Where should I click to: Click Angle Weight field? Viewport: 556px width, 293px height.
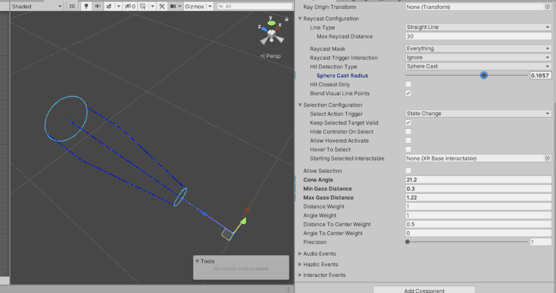478,216
